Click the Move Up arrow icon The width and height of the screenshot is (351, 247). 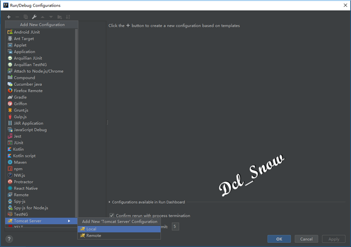tap(42, 17)
